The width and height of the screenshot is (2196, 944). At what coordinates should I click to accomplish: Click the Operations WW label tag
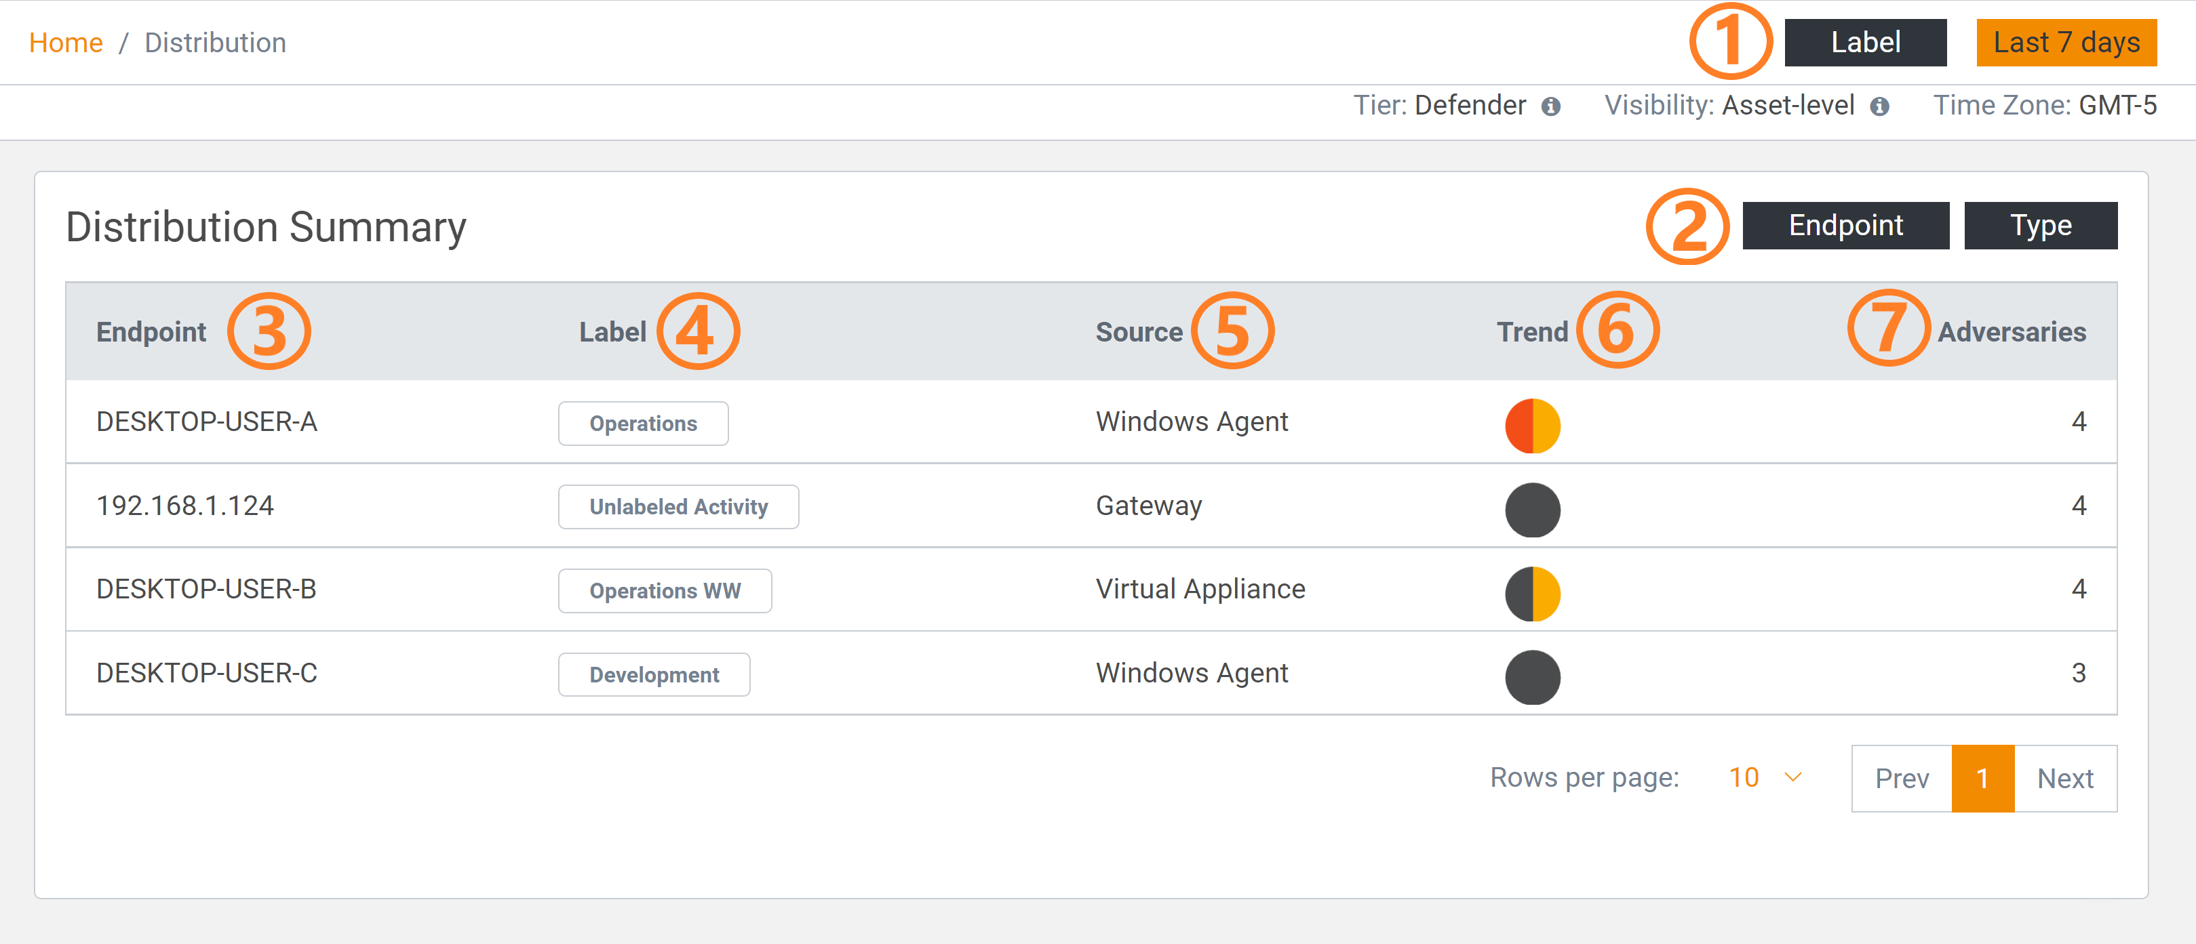pyautogui.click(x=664, y=590)
